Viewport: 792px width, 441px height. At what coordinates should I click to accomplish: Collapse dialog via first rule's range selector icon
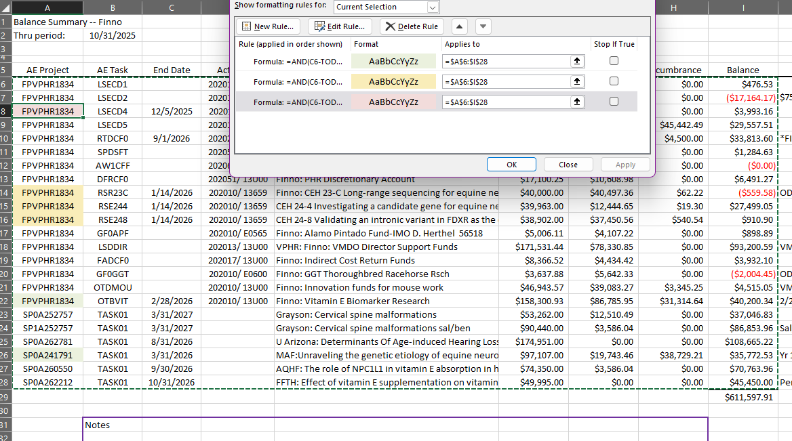(577, 61)
